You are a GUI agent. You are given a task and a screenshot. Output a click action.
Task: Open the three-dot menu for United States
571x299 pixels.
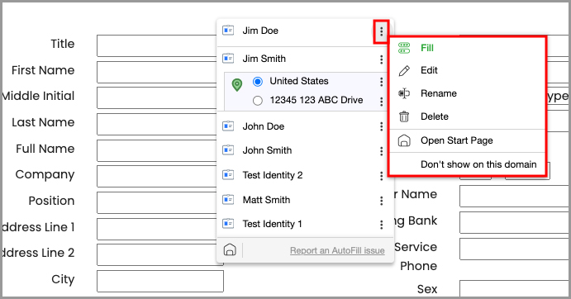(x=381, y=82)
